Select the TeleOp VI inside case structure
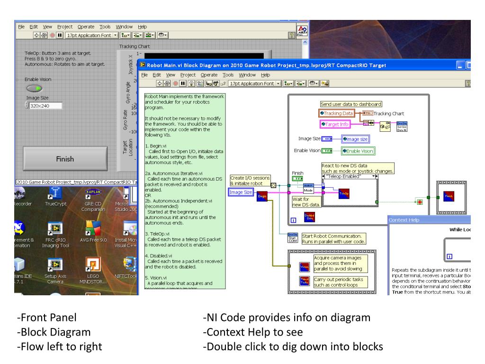The width and height of the screenshot is (485, 364). pos(344,193)
